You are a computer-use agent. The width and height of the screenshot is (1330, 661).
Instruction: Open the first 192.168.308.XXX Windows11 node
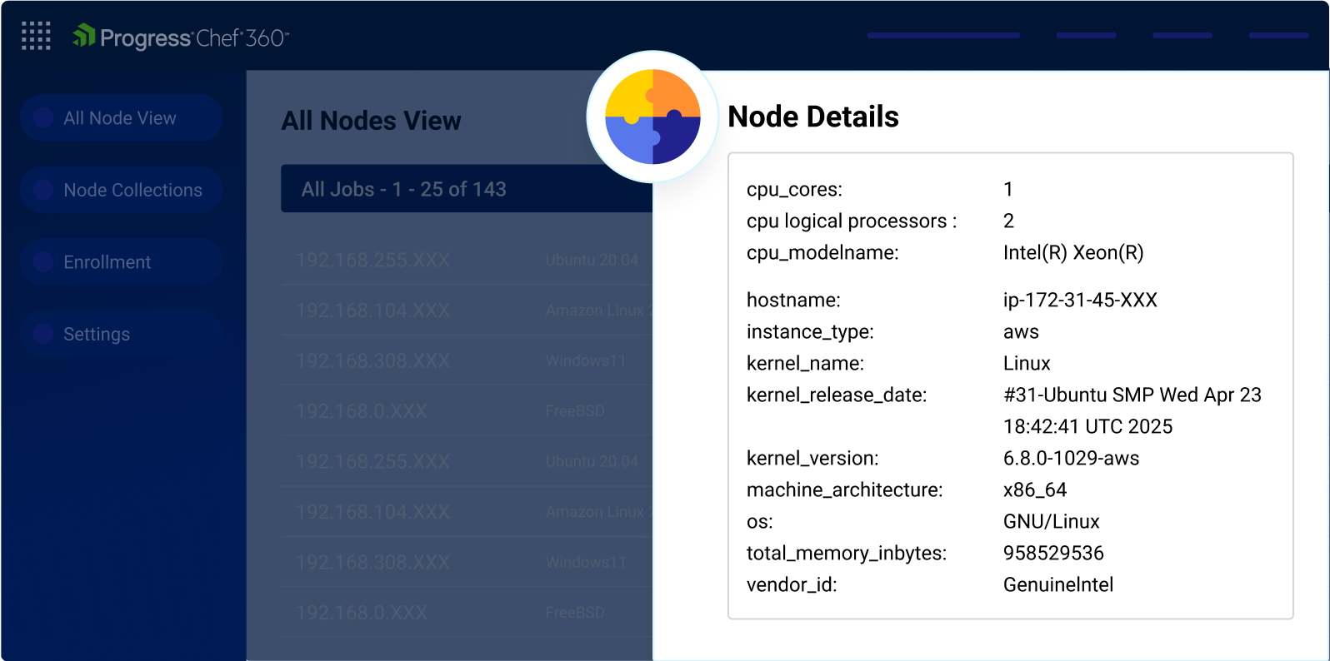(372, 360)
